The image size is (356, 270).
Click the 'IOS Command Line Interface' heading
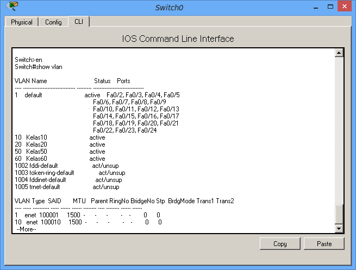pyautogui.click(x=178, y=39)
